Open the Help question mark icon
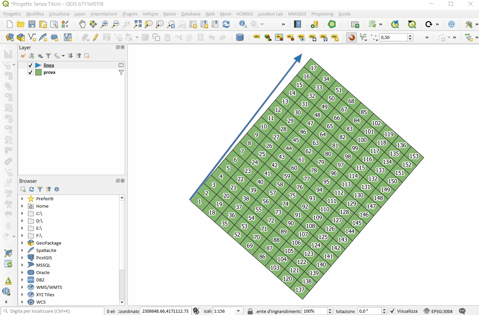The image size is (479, 315). 298,24
